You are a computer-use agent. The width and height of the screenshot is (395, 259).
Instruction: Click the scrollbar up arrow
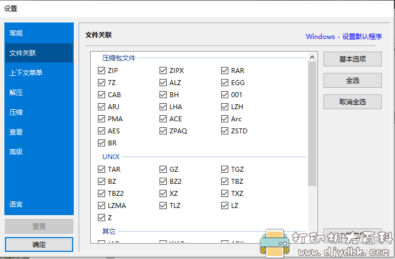[x=312, y=57]
